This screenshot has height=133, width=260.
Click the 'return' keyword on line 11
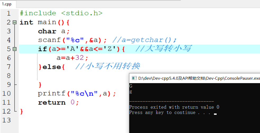click(52, 103)
